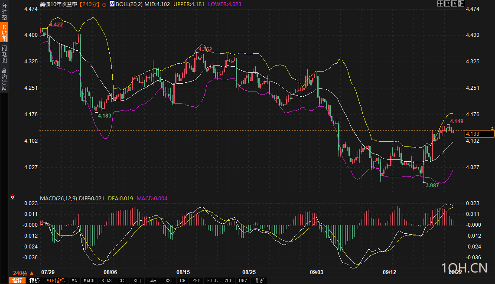Click the orange circled-plus icon beside 240分

click(104, 4)
